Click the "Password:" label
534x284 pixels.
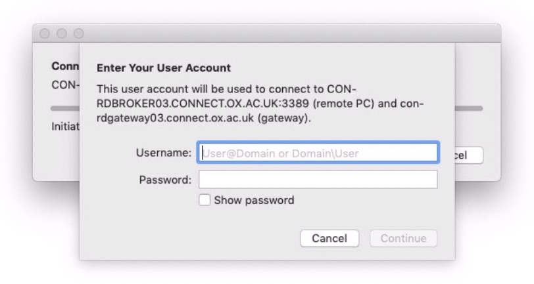165,179
